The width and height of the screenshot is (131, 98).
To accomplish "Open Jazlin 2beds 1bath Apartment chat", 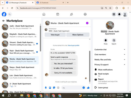I will [20, 27].
